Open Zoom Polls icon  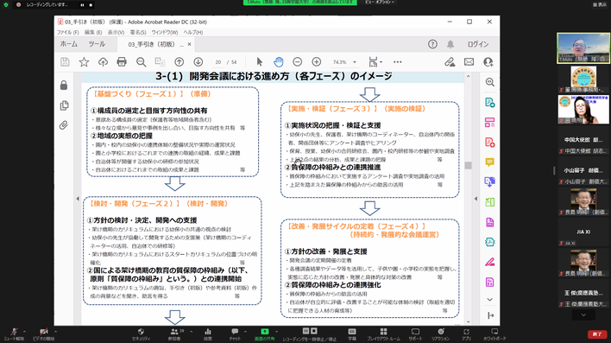coord(208,334)
